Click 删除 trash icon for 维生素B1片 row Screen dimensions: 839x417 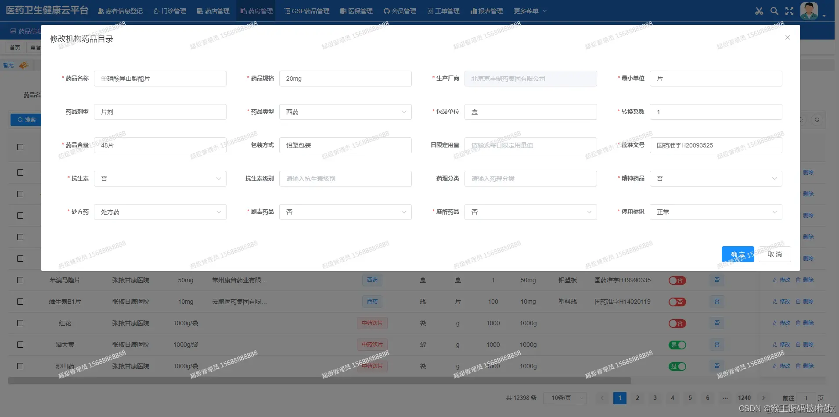(805, 302)
